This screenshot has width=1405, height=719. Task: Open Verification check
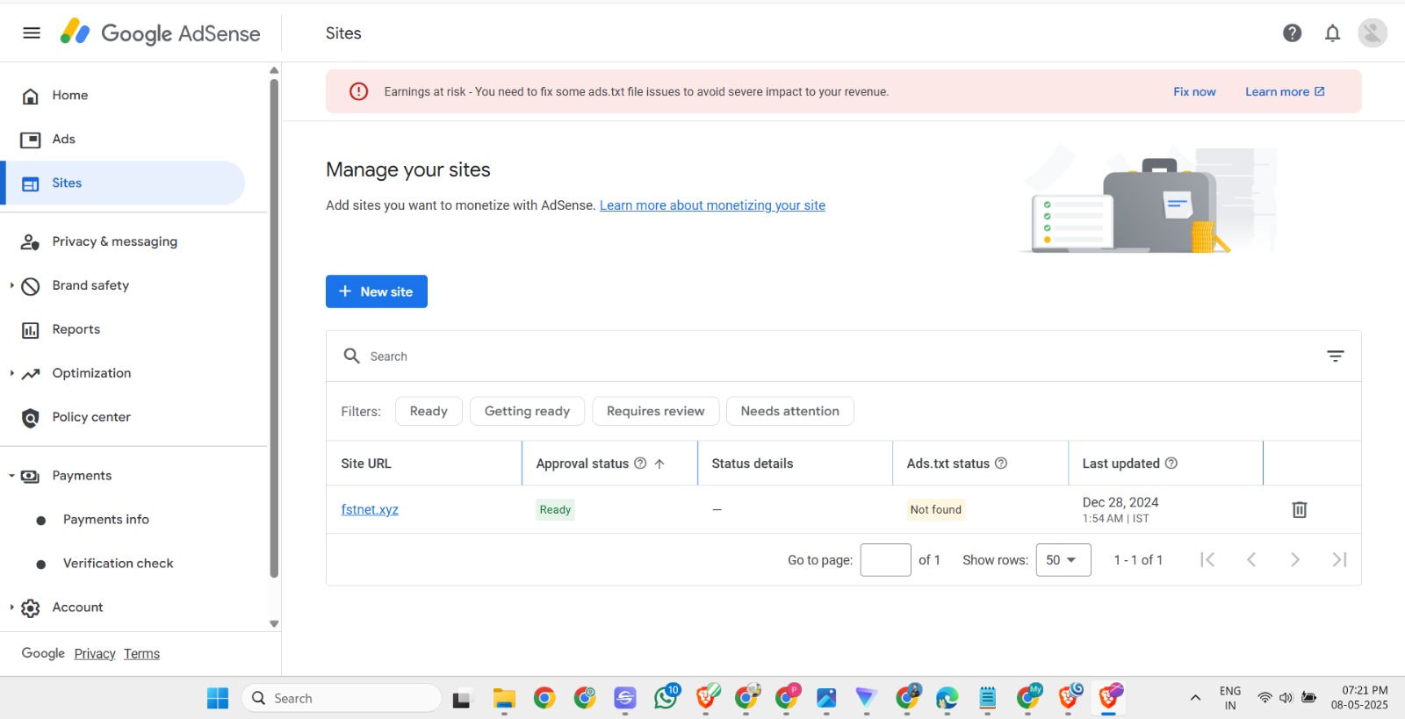click(119, 564)
